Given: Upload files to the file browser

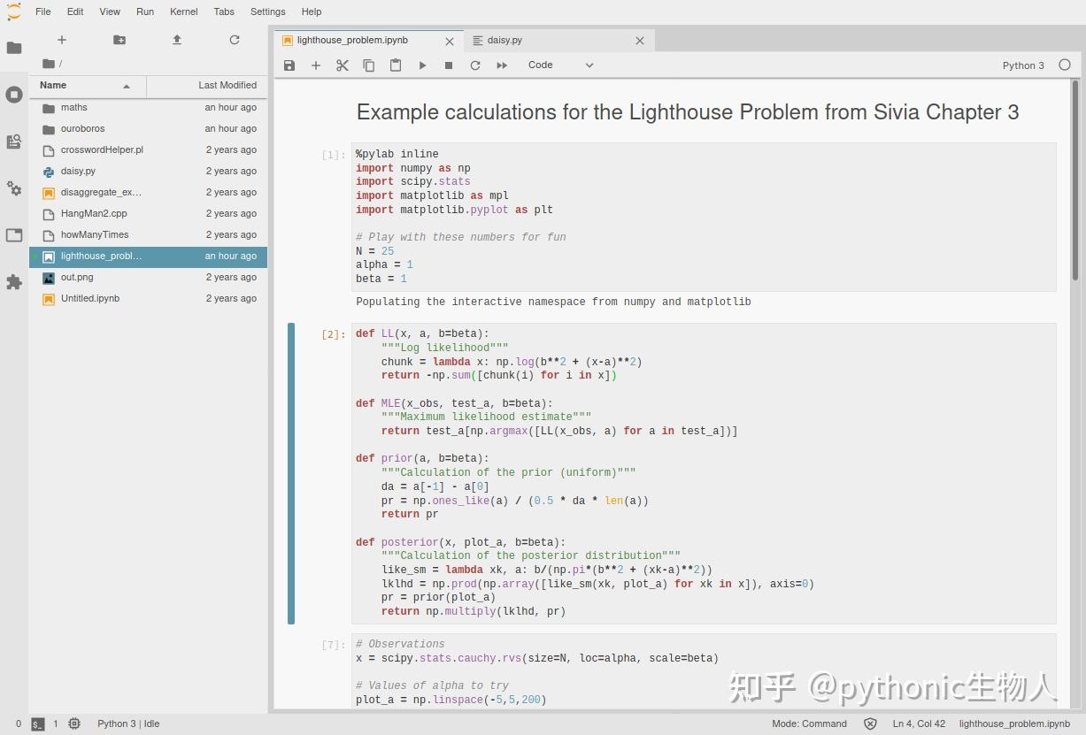Looking at the screenshot, I should pyautogui.click(x=176, y=40).
